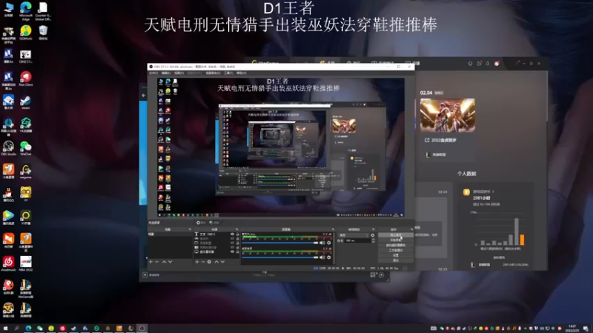Image resolution: width=593 pixels, height=333 pixels.
Task: Click the 设置 button in OBS controls
Action: 396,255
